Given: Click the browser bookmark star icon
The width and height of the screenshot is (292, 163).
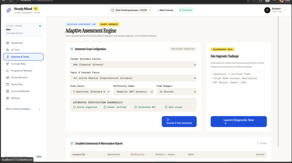Looking at the screenshot, I should pos(254,1).
